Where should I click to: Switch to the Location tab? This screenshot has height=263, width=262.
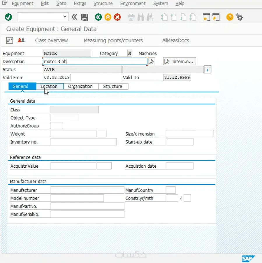tap(50, 86)
